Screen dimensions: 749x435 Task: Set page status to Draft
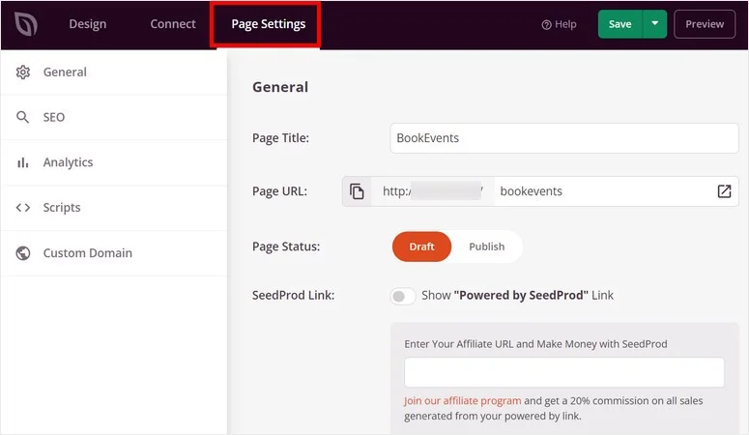[421, 246]
